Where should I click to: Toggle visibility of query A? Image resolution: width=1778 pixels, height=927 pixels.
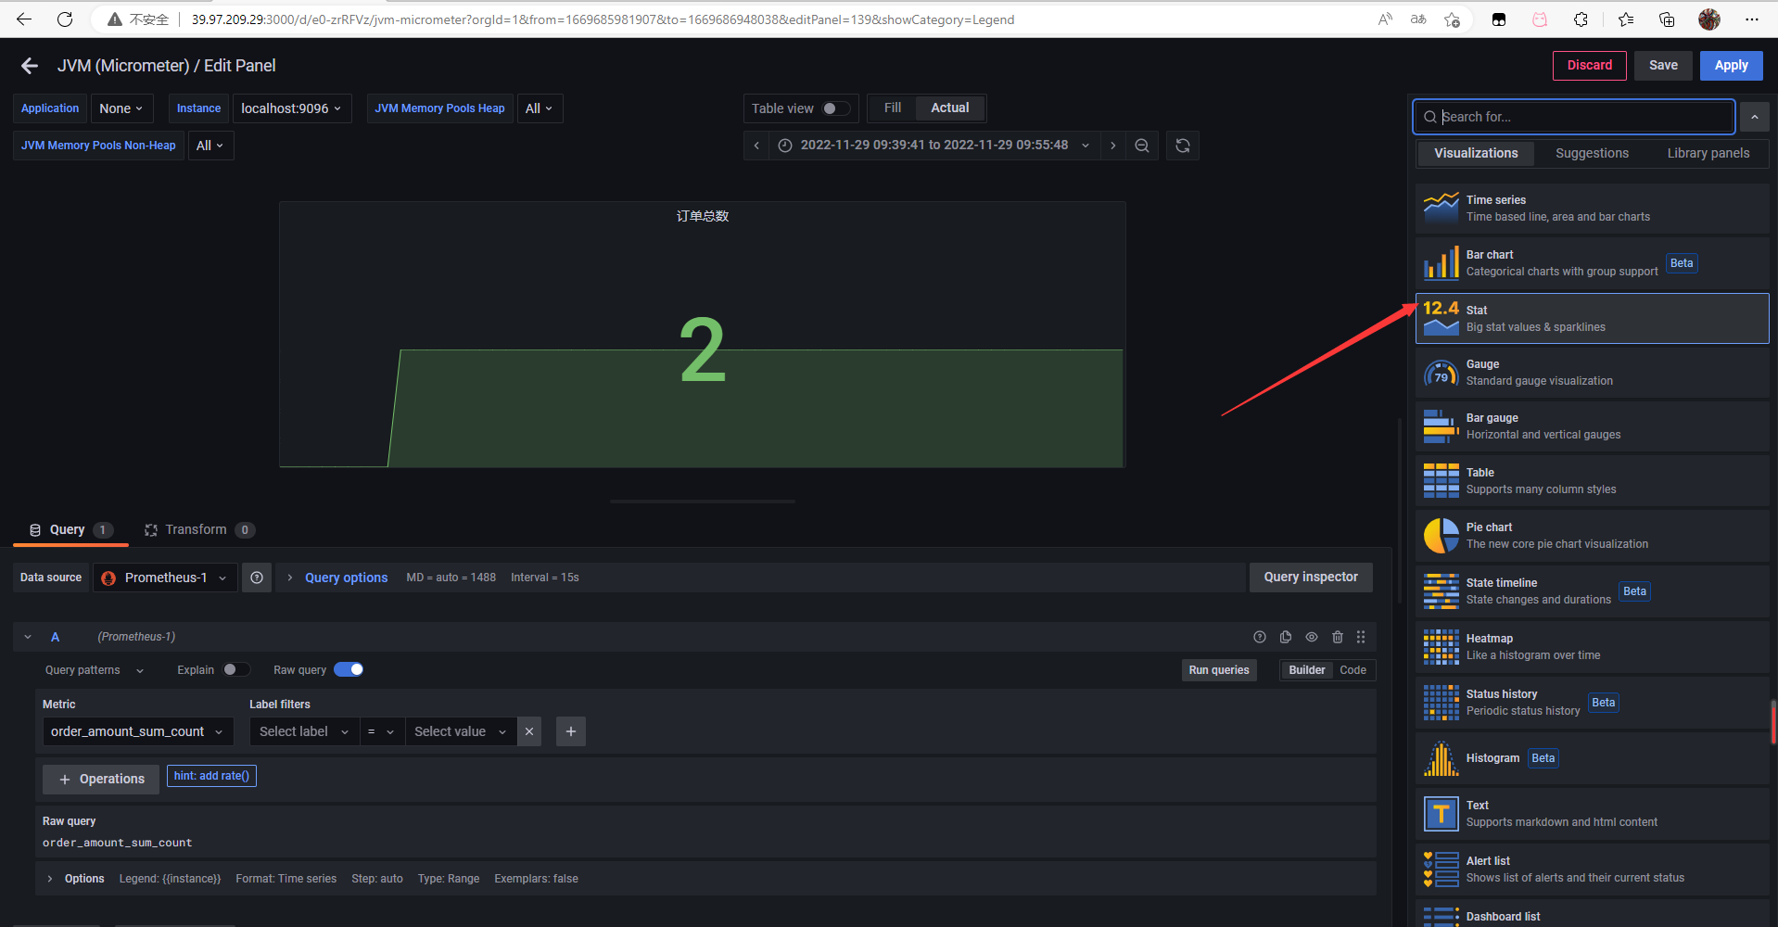click(x=1312, y=637)
